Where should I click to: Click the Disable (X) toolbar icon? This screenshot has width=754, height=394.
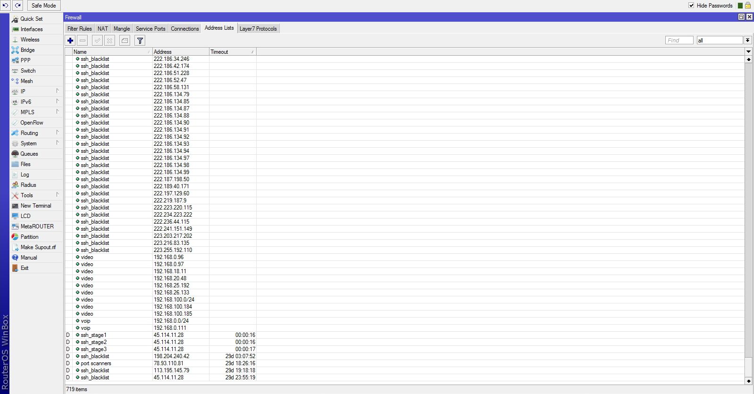click(109, 41)
